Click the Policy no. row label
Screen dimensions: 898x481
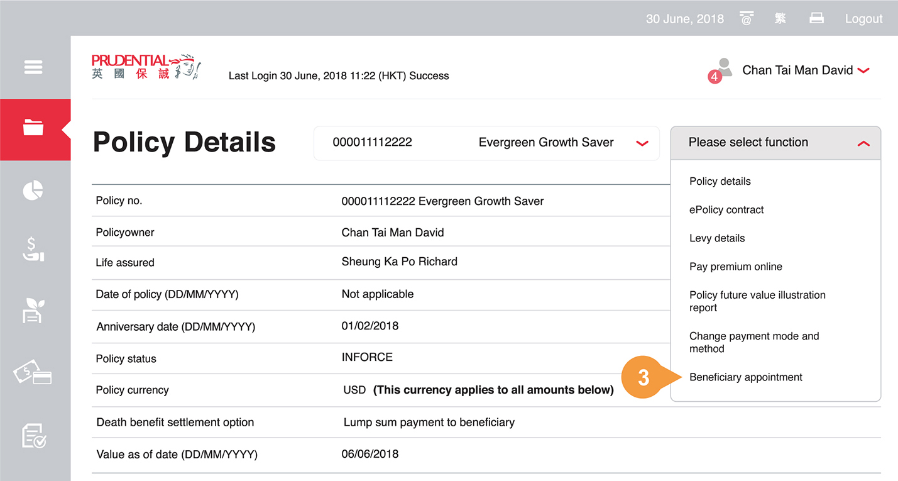point(119,201)
